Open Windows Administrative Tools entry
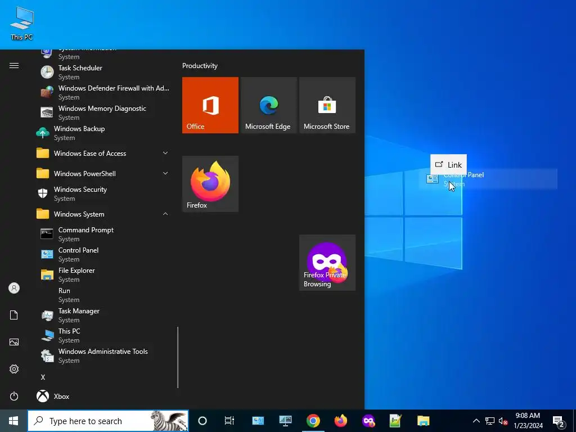The width and height of the screenshot is (576, 432). [103, 355]
